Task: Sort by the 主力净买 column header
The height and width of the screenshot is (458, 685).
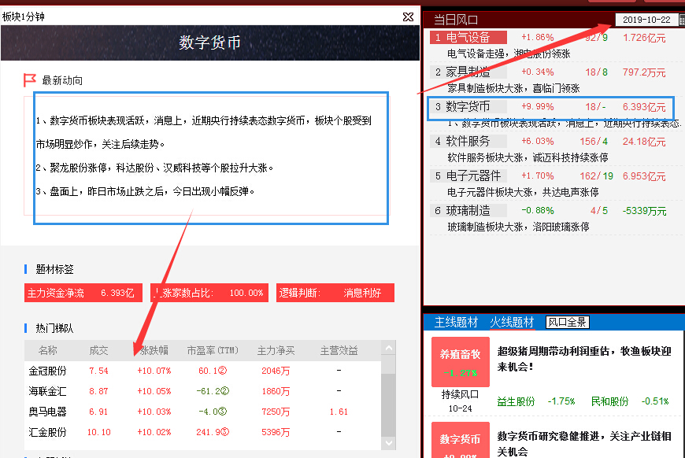Action: (276, 351)
